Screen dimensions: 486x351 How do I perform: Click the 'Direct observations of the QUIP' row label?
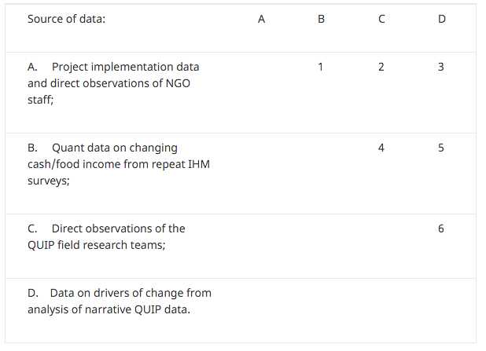(106, 237)
